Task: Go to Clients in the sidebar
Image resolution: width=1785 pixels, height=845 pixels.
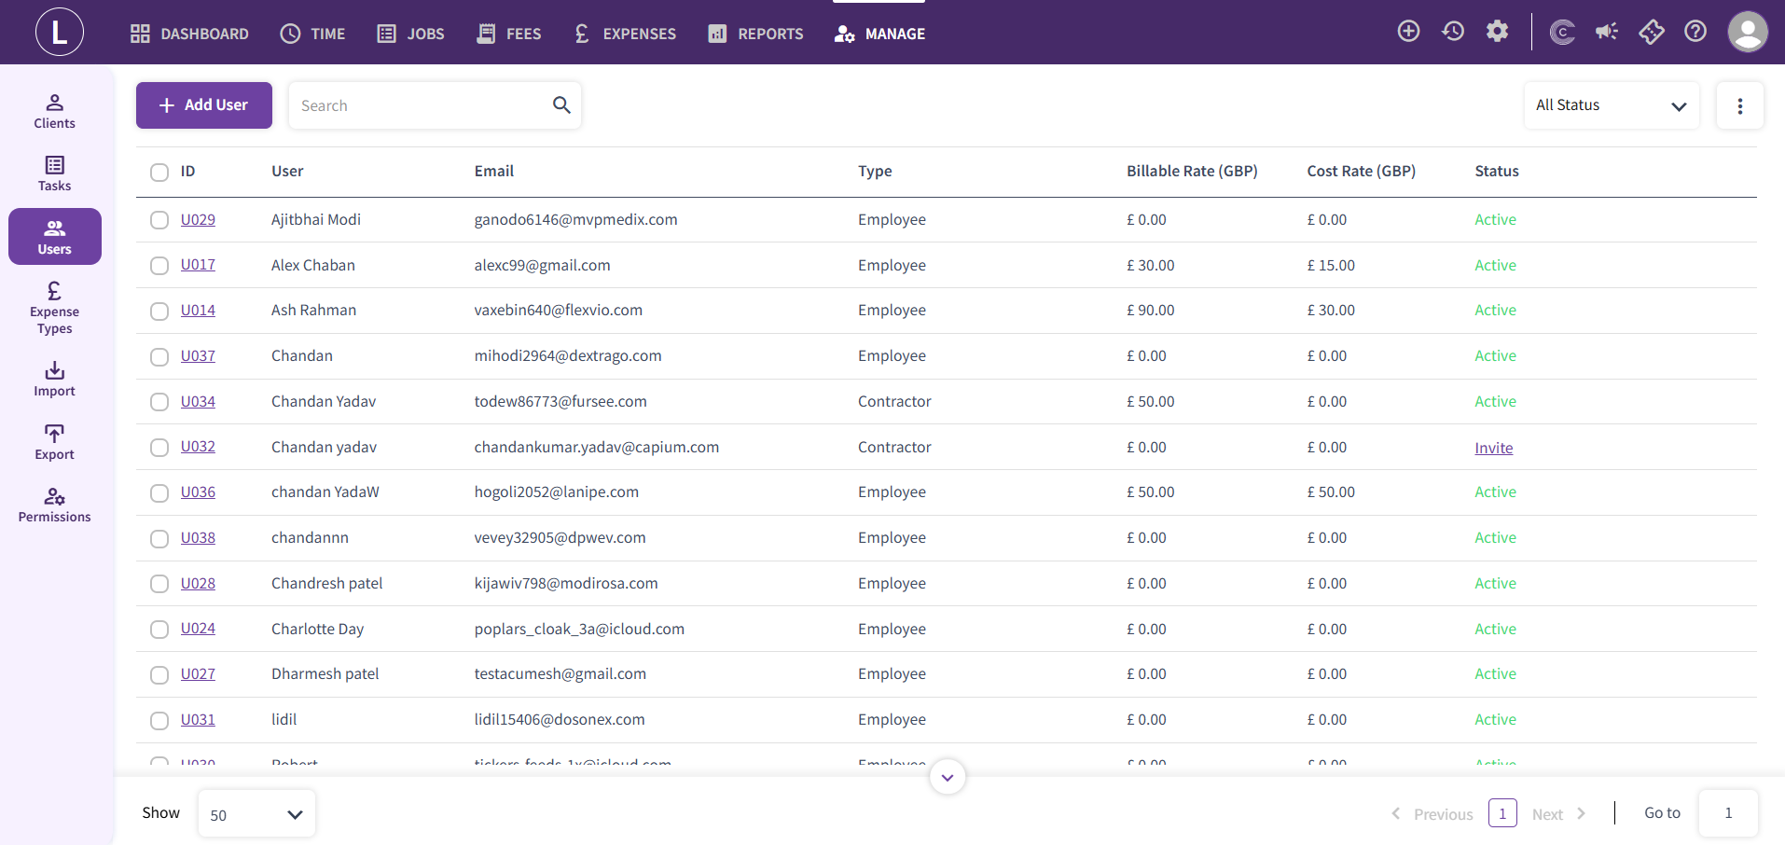Action: (55, 111)
